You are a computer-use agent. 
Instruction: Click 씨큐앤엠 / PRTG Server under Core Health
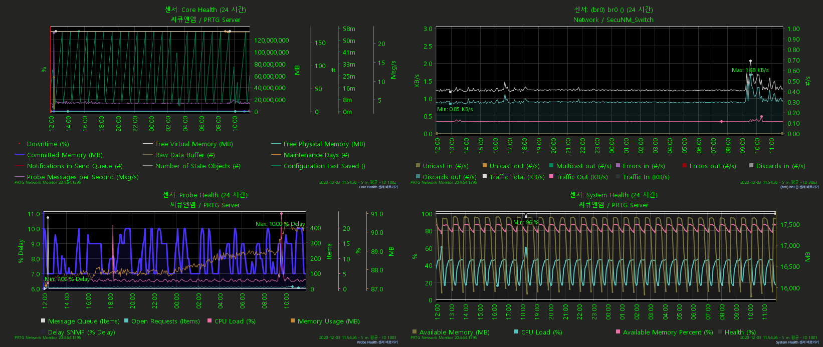point(205,20)
